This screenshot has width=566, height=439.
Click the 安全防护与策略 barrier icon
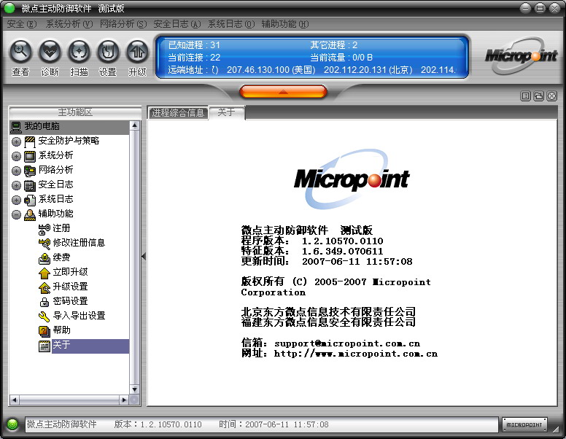[x=30, y=141]
